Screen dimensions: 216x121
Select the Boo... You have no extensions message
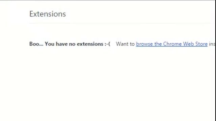(x=70, y=44)
